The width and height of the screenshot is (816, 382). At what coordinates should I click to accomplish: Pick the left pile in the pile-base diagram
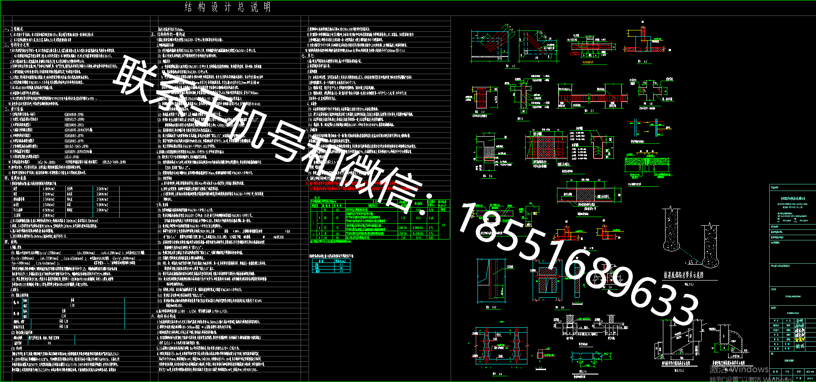tap(672, 229)
